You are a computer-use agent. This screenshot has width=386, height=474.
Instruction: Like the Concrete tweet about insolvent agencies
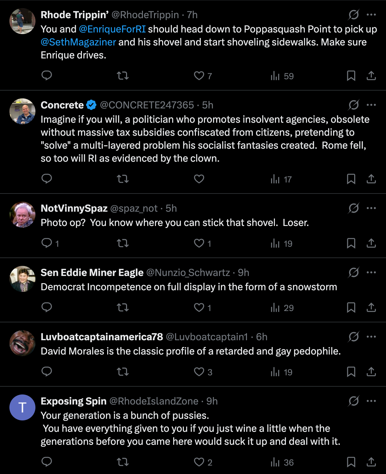[x=199, y=179]
